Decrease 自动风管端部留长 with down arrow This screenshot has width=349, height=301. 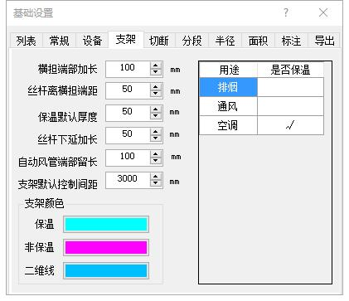[156, 161]
